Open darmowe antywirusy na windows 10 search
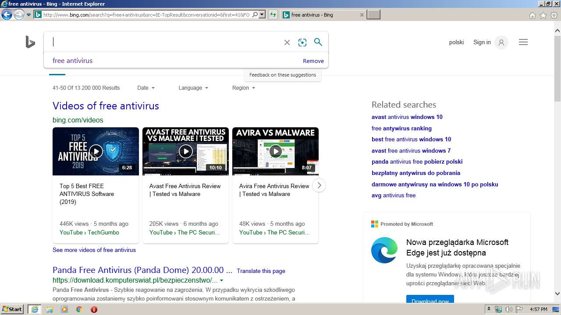Image resolution: width=561 pixels, height=315 pixels. 435,185
